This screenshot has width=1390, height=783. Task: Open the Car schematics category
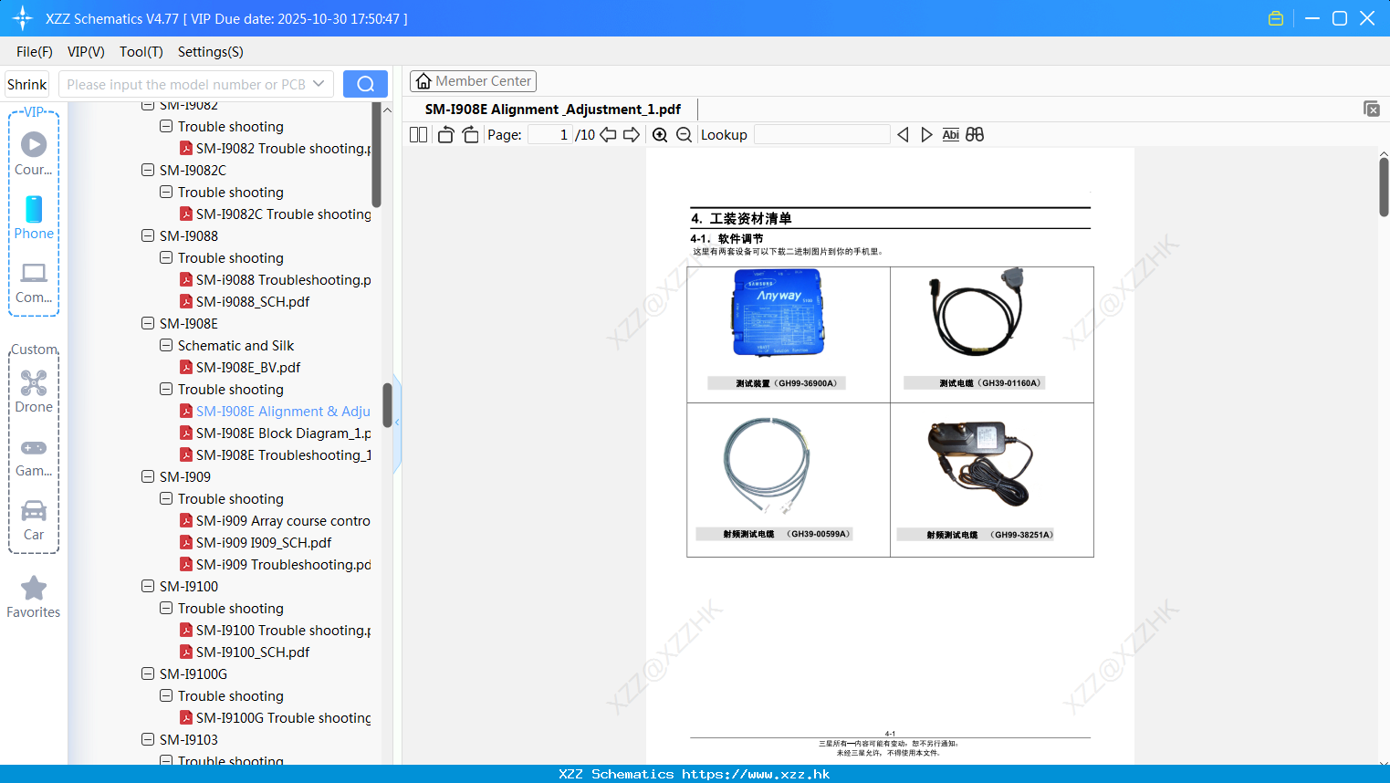[34, 511]
